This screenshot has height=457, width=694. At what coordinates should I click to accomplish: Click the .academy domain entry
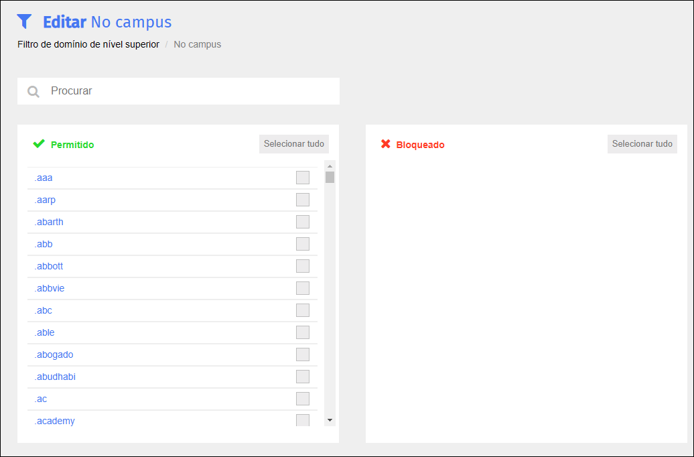tap(54, 421)
